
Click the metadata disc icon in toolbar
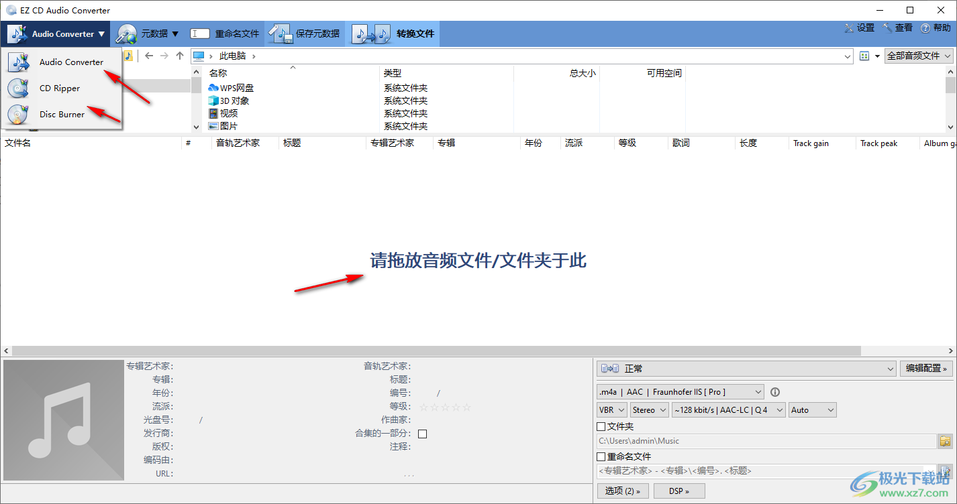coord(125,34)
